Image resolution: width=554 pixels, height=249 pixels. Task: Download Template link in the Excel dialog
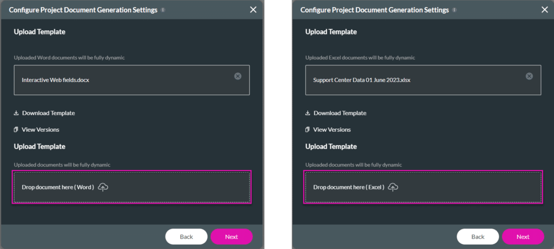click(340, 113)
